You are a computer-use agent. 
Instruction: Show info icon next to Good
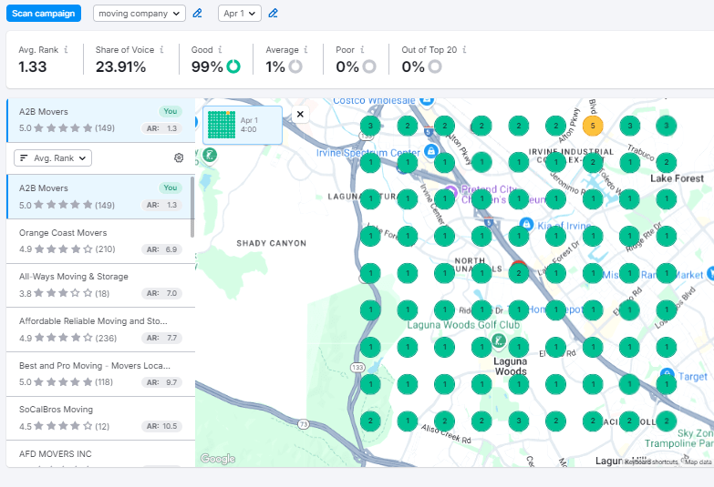(x=220, y=49)
